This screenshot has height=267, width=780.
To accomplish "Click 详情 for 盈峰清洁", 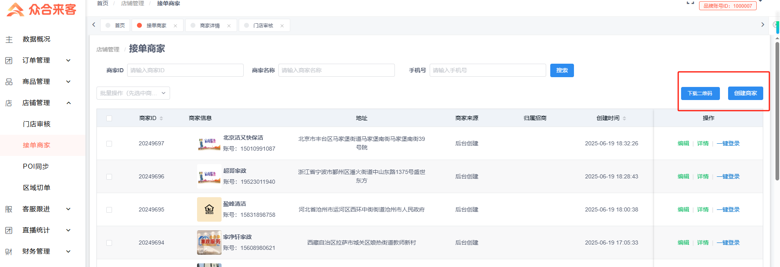I will [x=703, y=210].
